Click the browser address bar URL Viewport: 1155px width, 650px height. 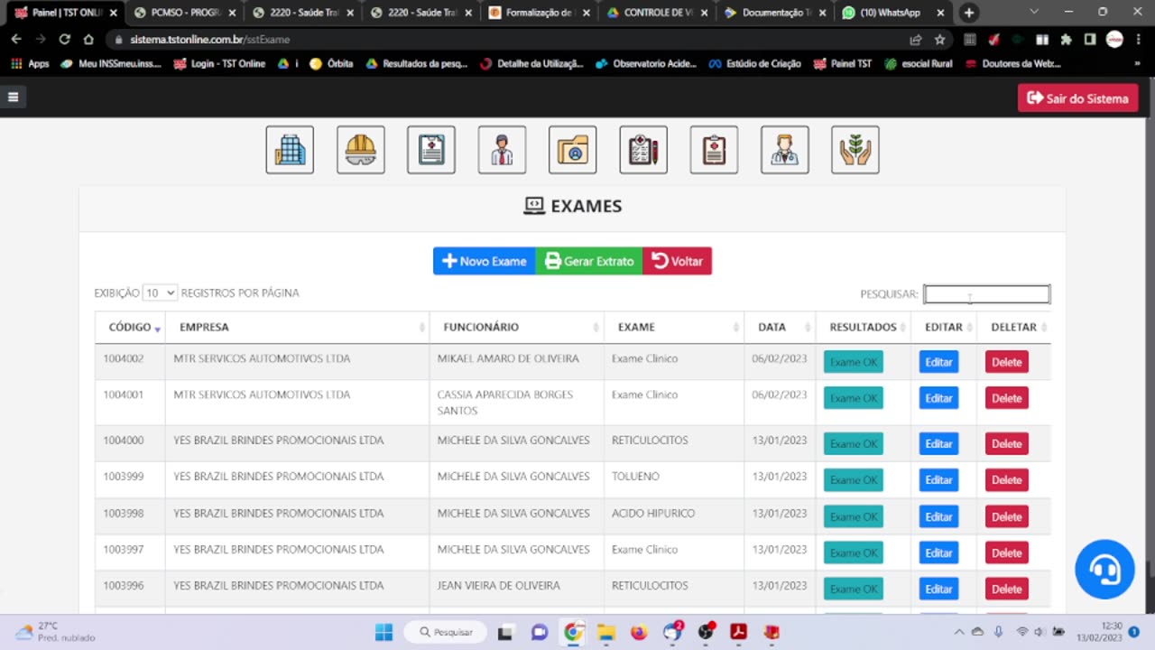209,40
